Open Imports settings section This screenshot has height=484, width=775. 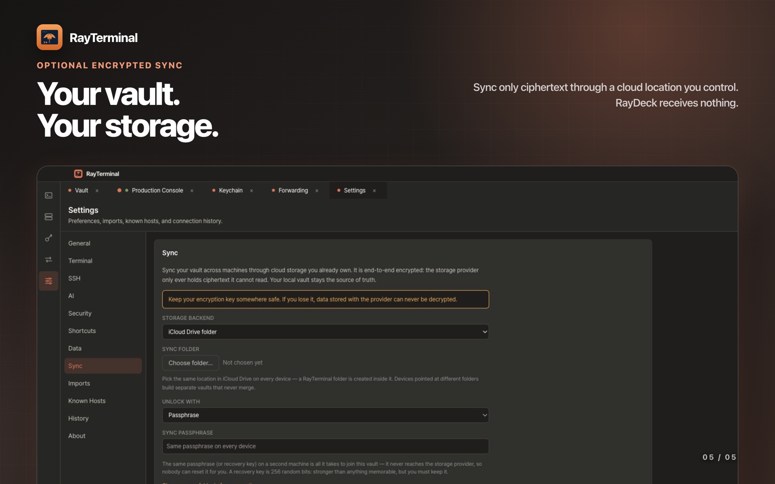(x=103, y=383)
